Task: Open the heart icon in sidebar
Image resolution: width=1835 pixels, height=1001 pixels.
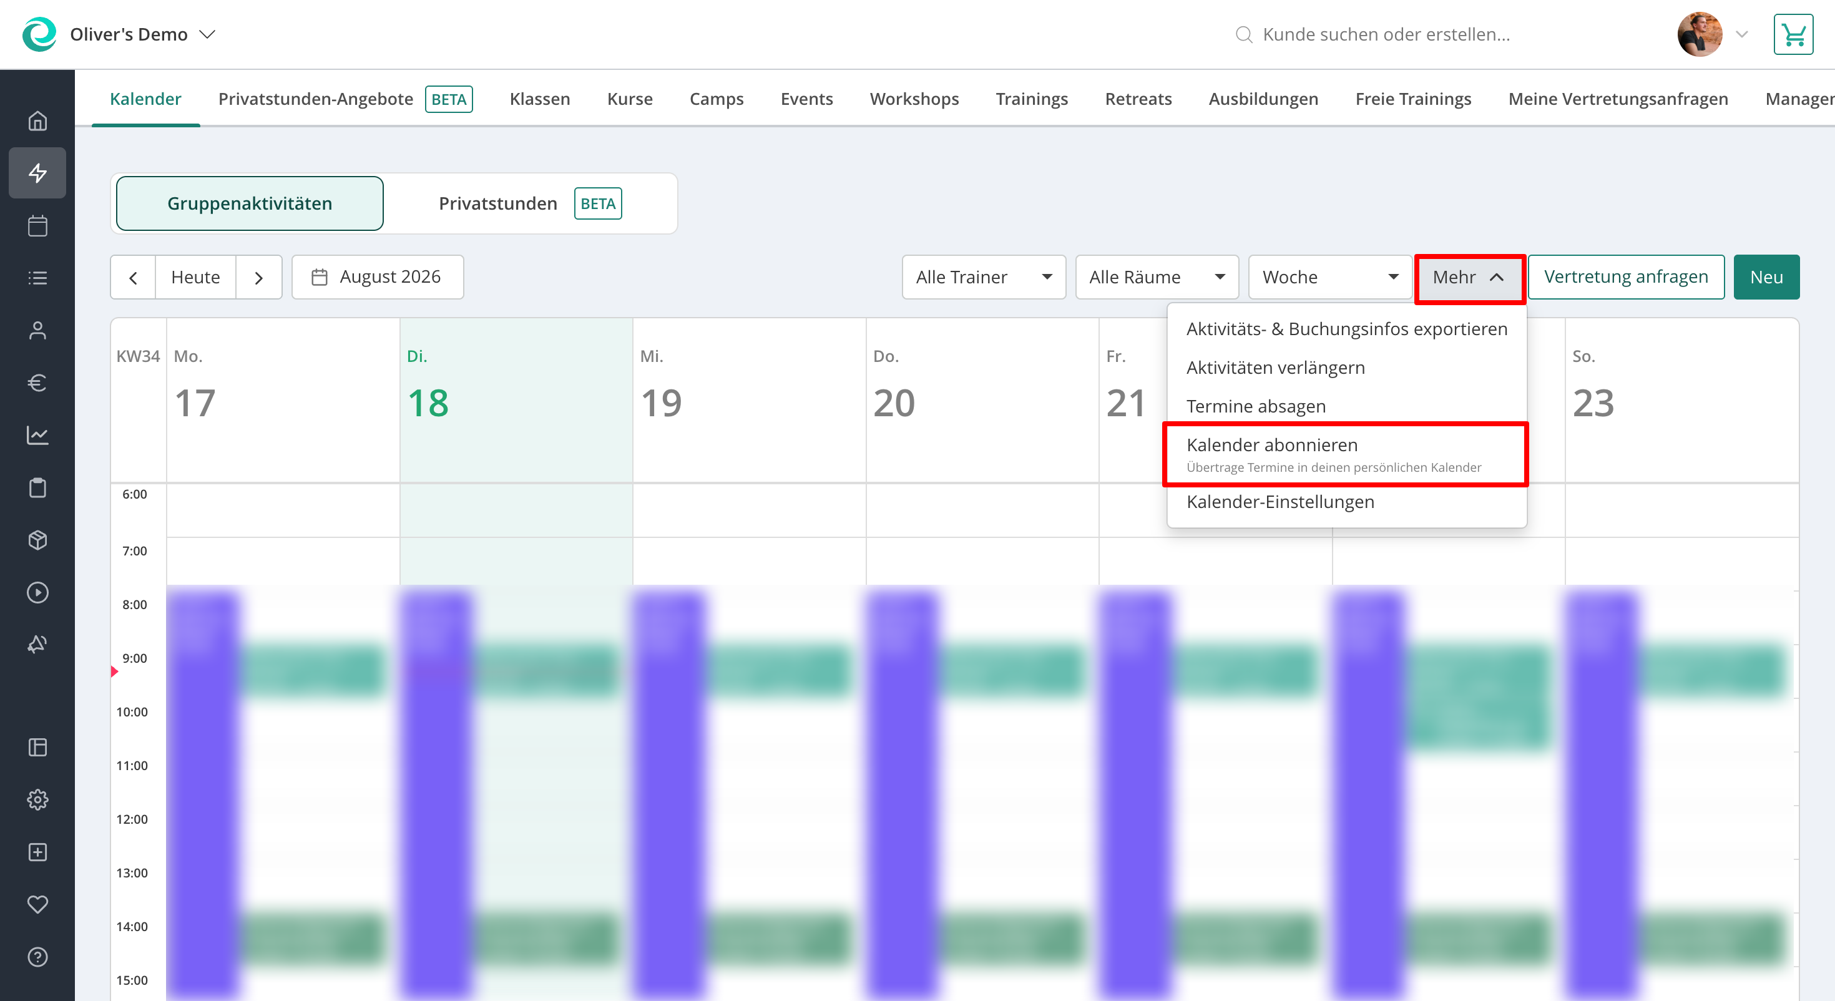Action: click(x=37, y=905)
